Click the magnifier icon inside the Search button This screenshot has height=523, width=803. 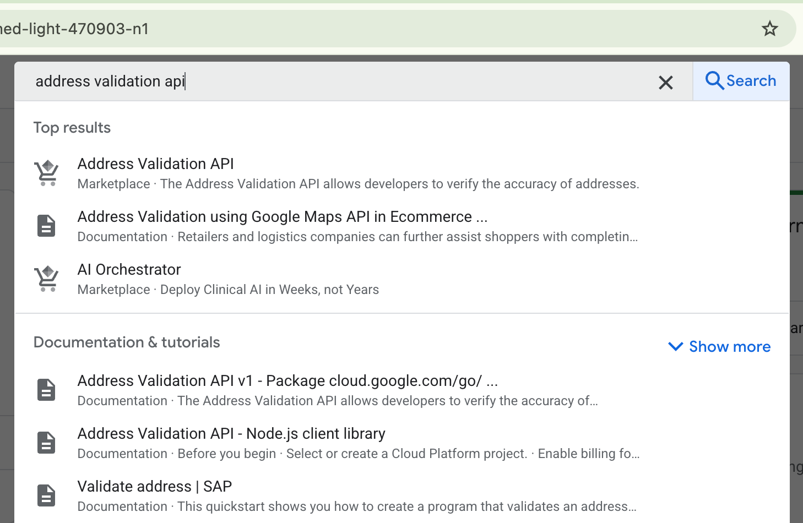[x=714, y=80]
